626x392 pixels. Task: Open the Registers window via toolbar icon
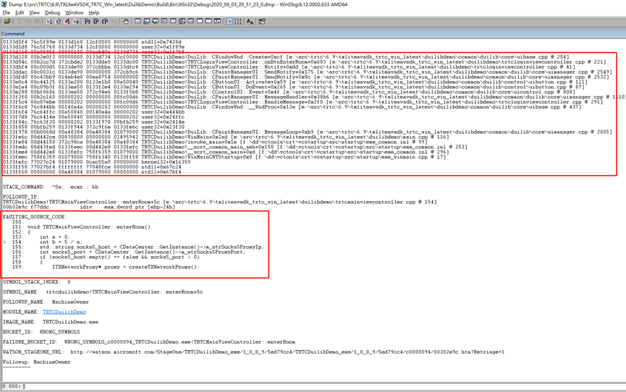(164, 21)
